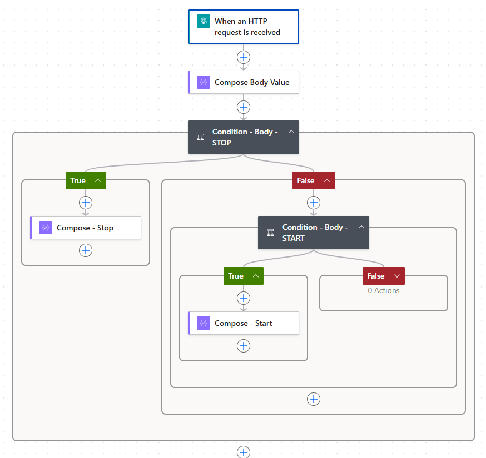This screenshot has width=486, height=458.
Task: Collapse the Condition - Body - STOP block
Action: 291,132
